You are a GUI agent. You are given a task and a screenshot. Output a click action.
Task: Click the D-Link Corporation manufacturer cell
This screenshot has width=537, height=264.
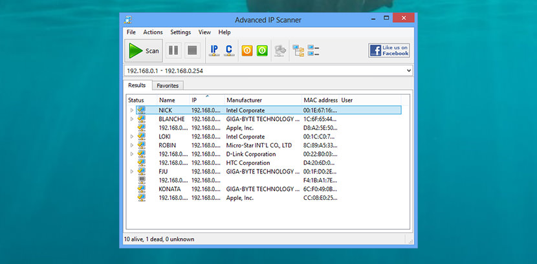click(250, 154)
